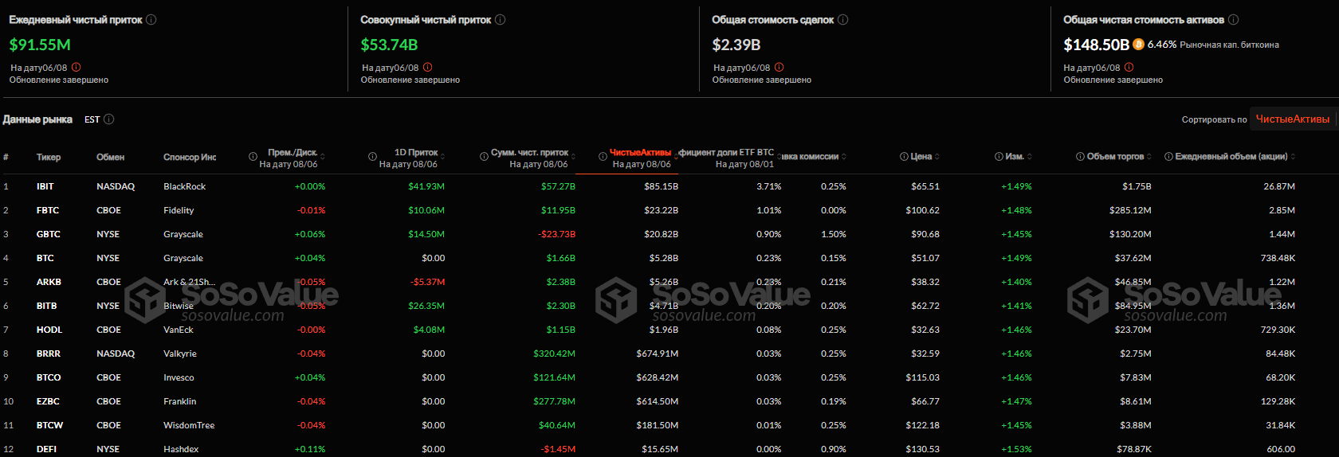Toggle sort arrows on Объем торгов column
This screenshot has width=1339, height=457.
[x=1149, y=157]
